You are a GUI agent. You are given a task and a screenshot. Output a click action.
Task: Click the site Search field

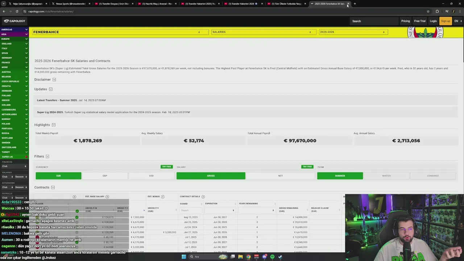coord(374,21)
